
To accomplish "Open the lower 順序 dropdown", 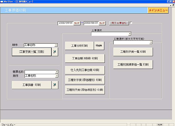I will click(57, 76).
